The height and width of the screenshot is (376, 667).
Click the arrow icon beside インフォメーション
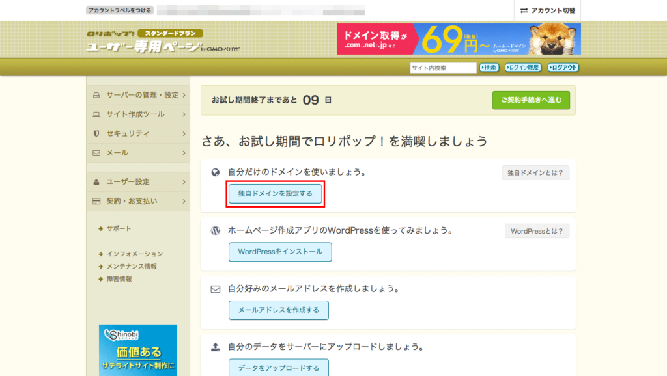[x=101, y=254]
